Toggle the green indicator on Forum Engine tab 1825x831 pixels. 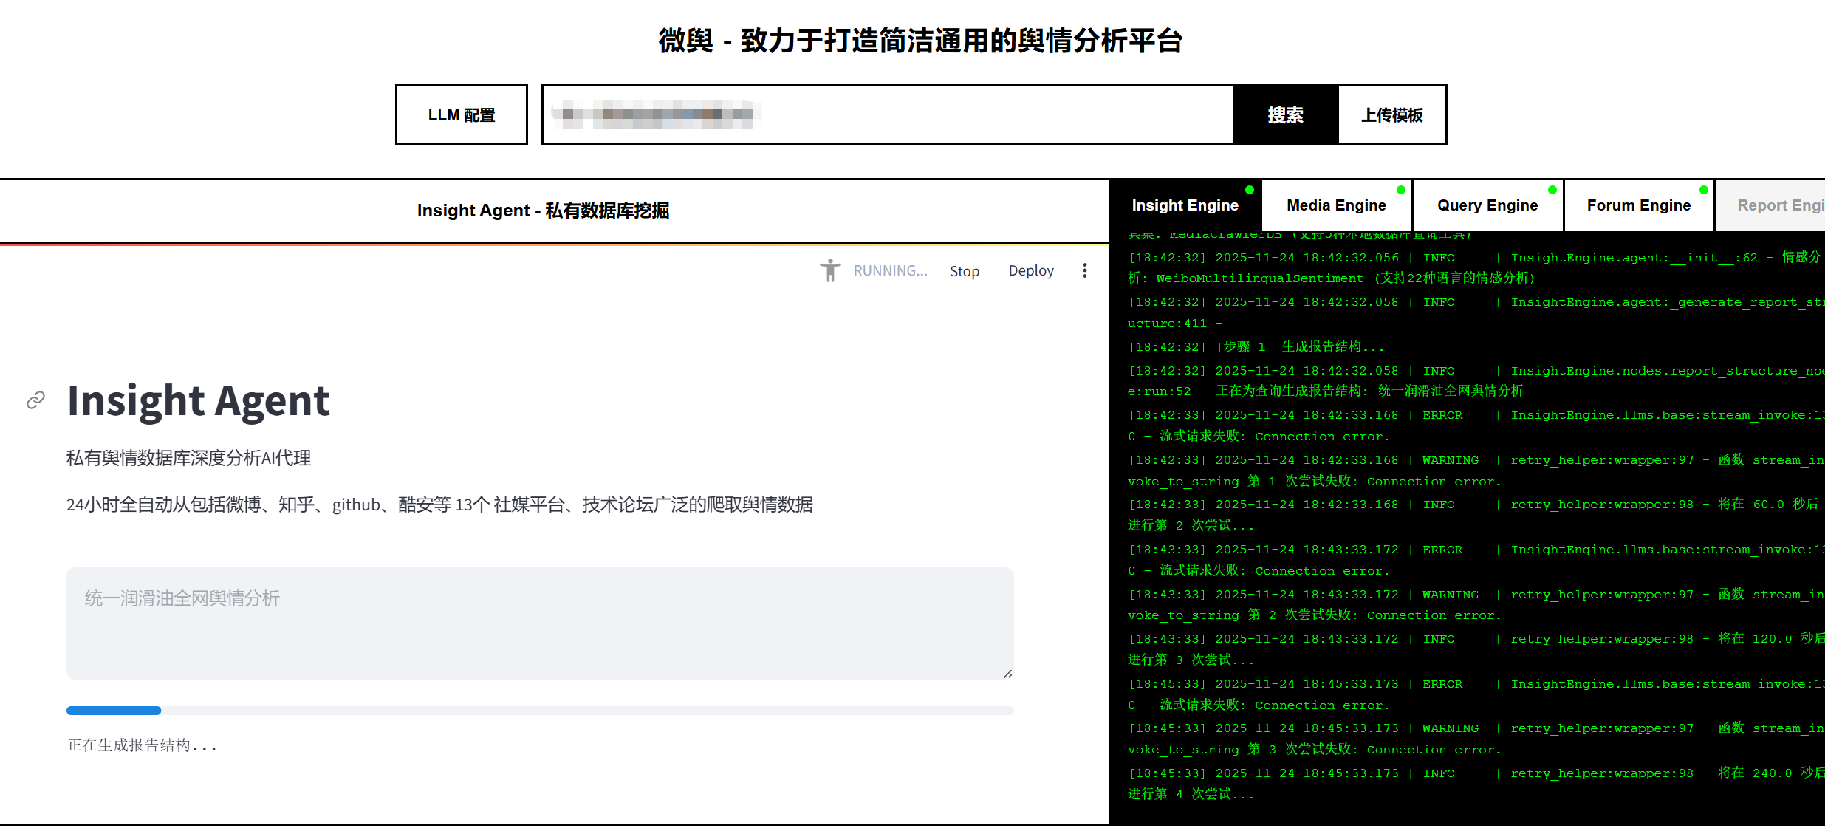1704,189
